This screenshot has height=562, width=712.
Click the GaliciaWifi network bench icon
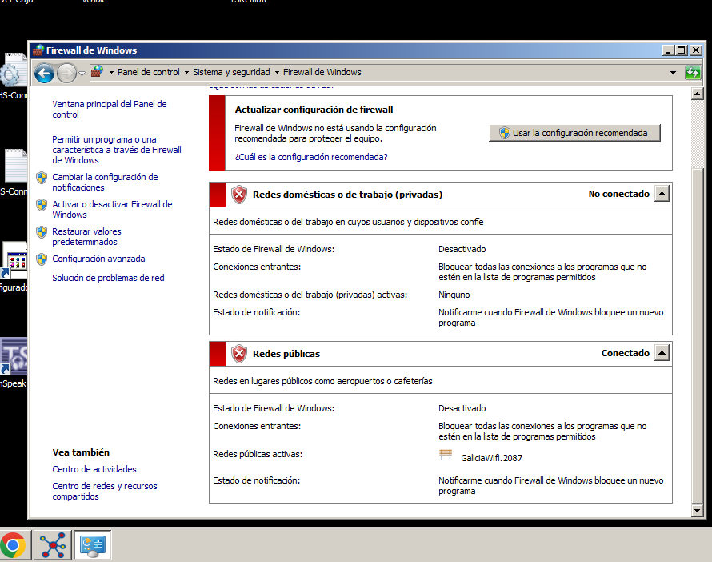(446, 456)
